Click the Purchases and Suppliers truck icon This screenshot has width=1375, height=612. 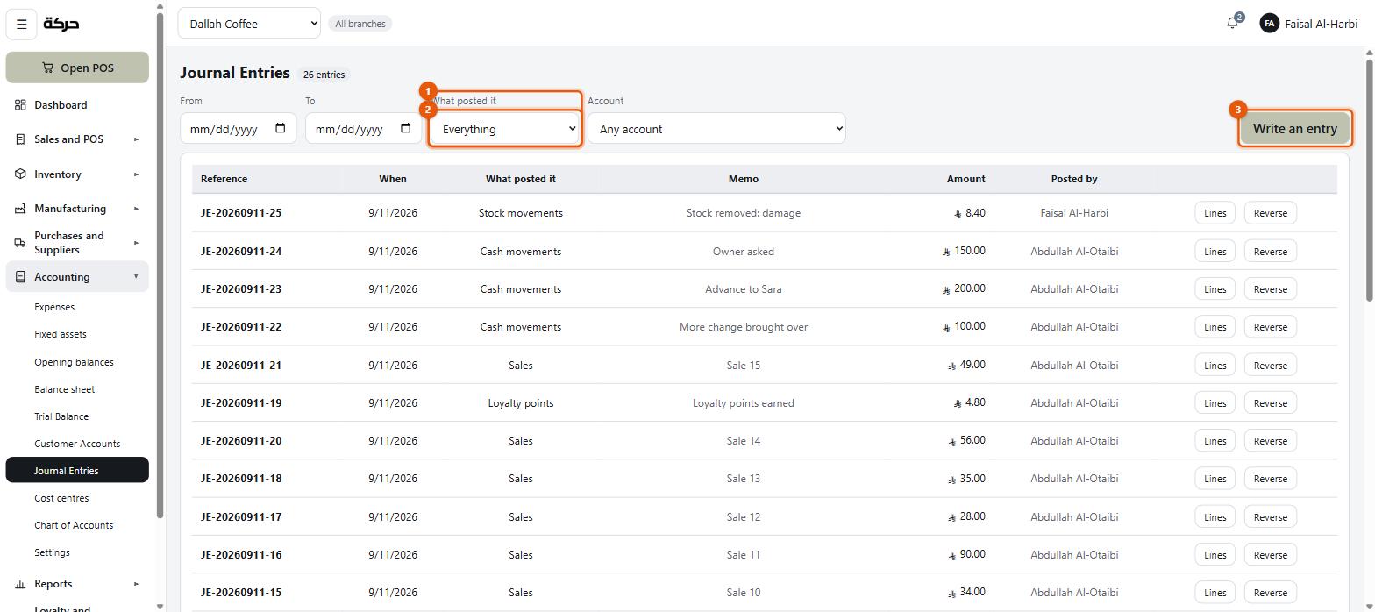(x=20, y=243)
